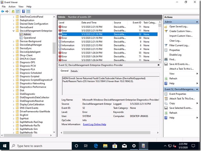This screenshot has height=151, width=201.
Task: Expand the Copy submenu arrow
Action: click(197, 103)
